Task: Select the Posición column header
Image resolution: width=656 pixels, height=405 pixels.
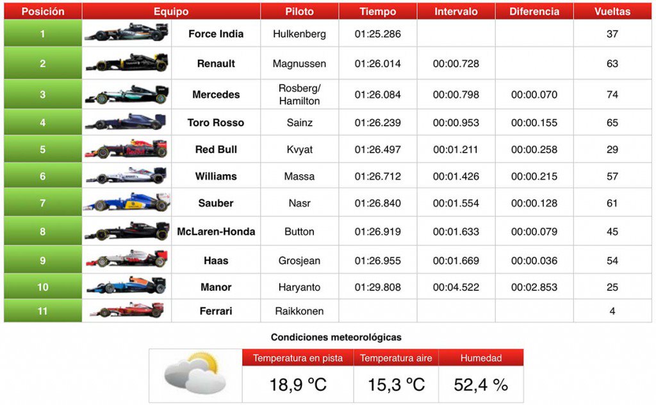Action: pyautogui.click(x=43, y=12)
